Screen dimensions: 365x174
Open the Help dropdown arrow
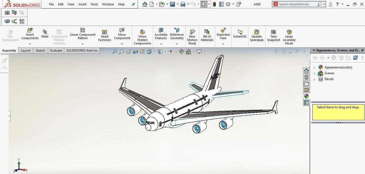pos(343,4)
